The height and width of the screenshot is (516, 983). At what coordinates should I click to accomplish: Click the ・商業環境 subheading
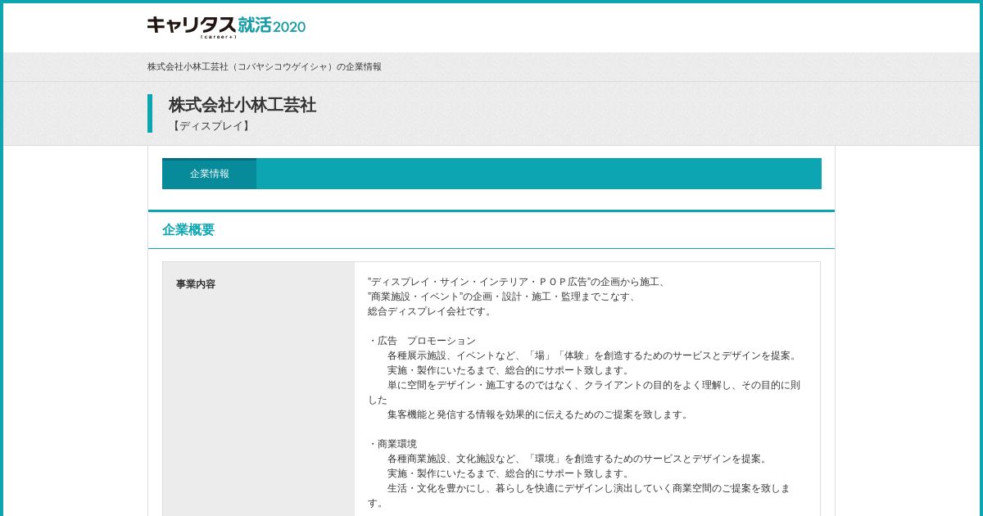(392, 444)
